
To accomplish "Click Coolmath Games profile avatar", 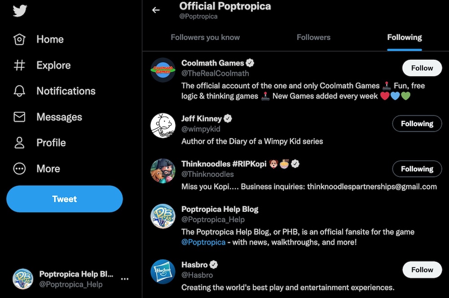I will tap(163, 70).
